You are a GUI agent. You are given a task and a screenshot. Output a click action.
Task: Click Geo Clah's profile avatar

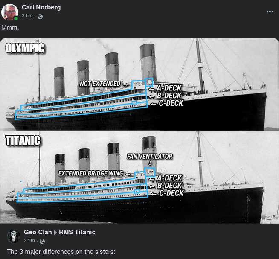tap(14, 236)
